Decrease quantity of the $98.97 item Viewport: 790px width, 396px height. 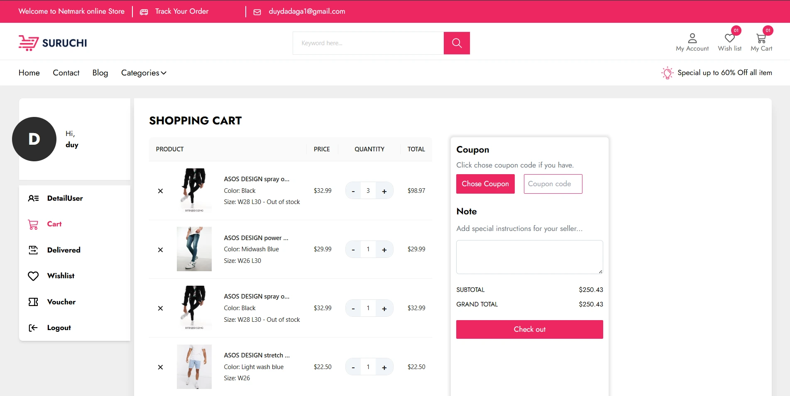tap(353, 191)
